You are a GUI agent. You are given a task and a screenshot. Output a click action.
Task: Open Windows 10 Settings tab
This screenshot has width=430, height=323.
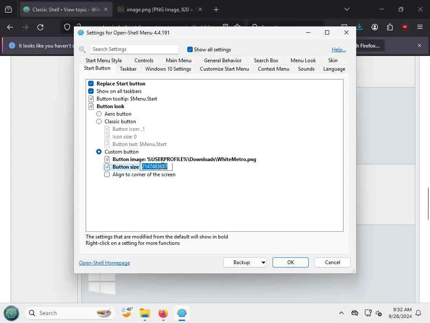point(168,69)
